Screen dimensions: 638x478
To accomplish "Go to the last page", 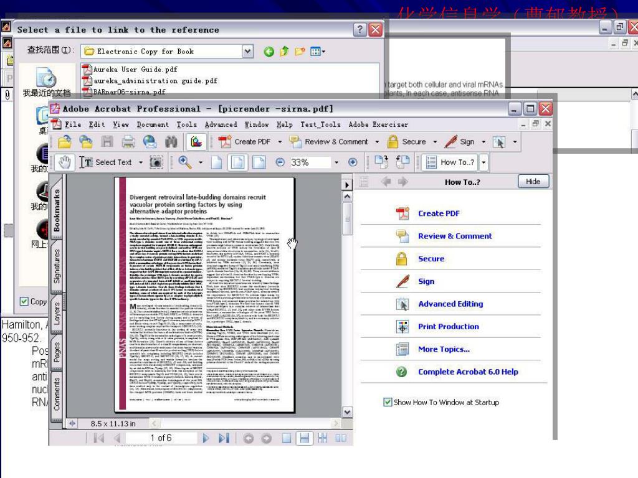I will point(224,438).
